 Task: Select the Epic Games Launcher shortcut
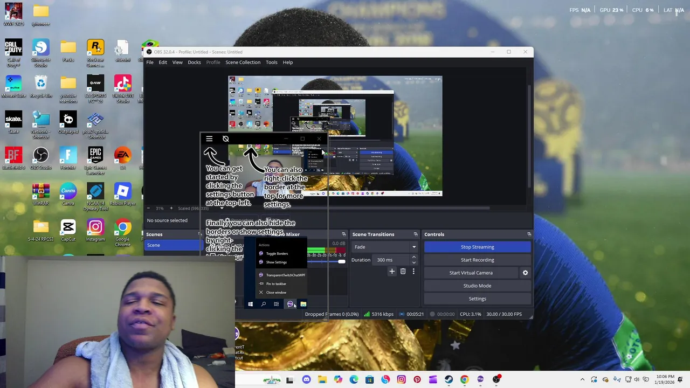(x=95, y=161)
